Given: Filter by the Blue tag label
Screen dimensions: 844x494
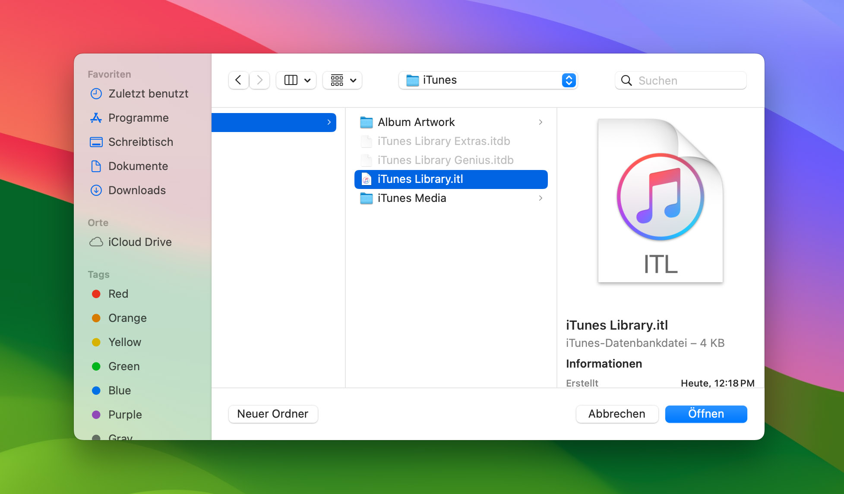Looking at the screenshot, I should [x=120, y=390].
